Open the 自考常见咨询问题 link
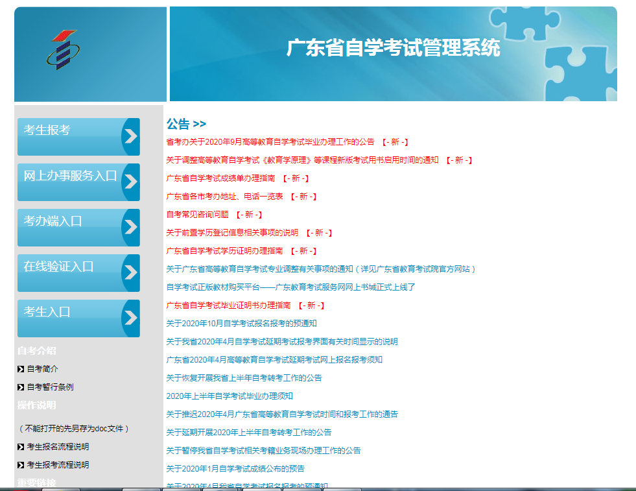Viewport: 636px width, 491px height. [x=196, y=214]
